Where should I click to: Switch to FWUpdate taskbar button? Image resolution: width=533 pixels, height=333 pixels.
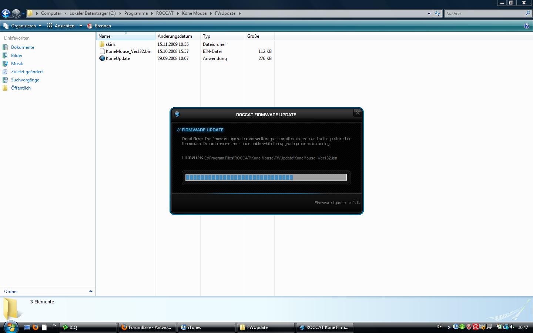(x=265, y=327)
